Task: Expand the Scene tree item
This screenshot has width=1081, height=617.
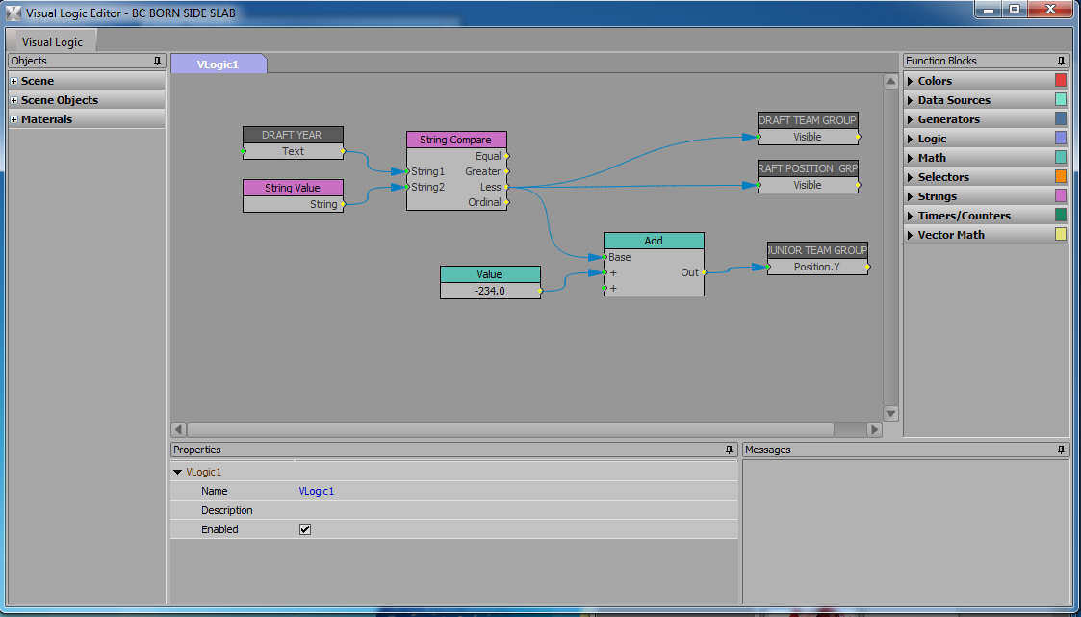Action: 13,81
